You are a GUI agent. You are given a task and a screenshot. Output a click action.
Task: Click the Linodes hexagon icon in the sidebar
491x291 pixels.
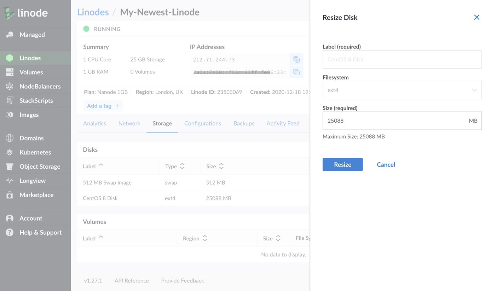10,58
